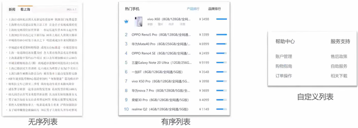
Task: Open news item 特斯拉交车已排至三季度
Action: 24,84
